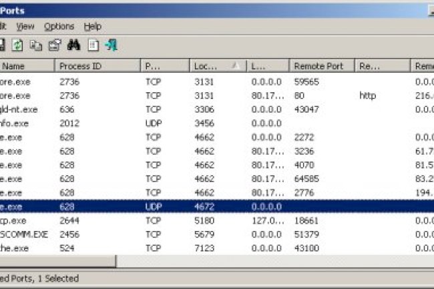Click process ID 636 cell
Screen dimensions: 434x289
pyautogui.click(x=67, y=109)
